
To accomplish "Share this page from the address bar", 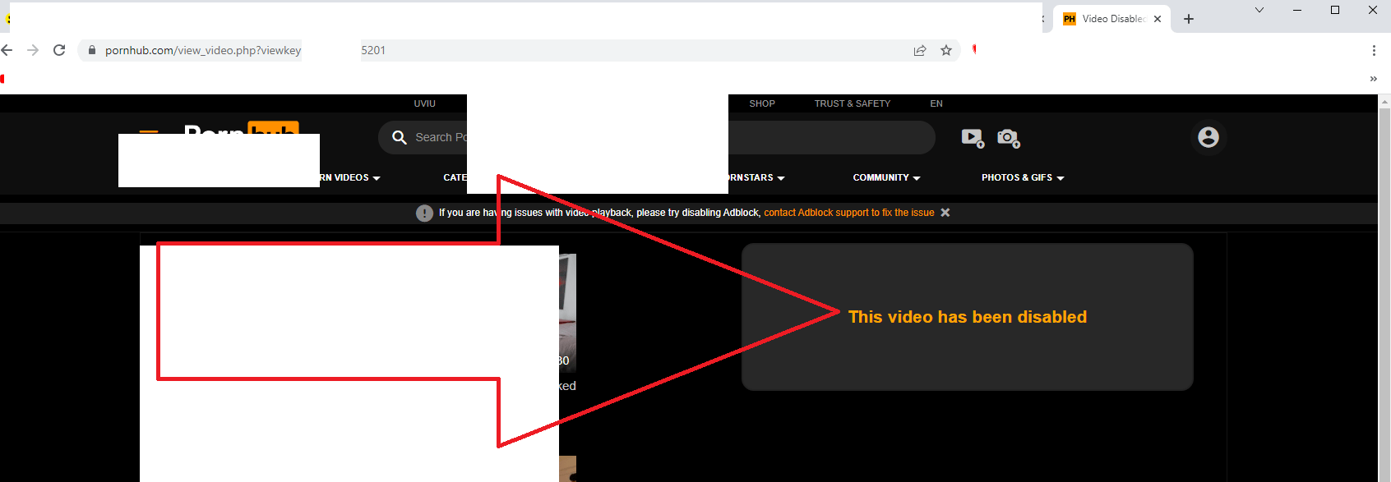I will (920, 50).
